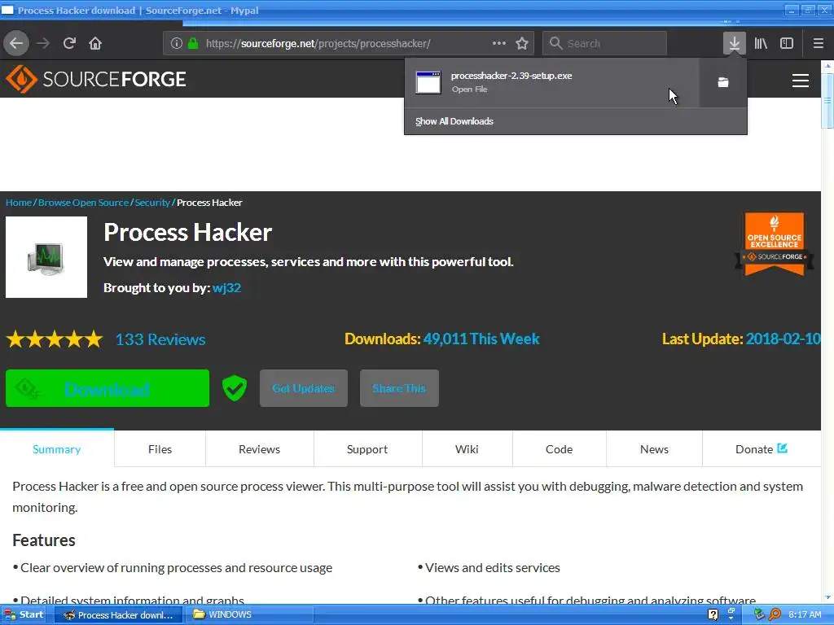The height and width of the screenshot is (625, 834).
Task: Open the Wiki tab
Action: point(467,449)
